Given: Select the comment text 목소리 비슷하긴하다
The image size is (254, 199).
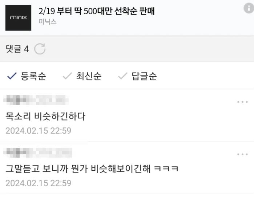Looking at the screenshot, I should click(x=45, y=116).
